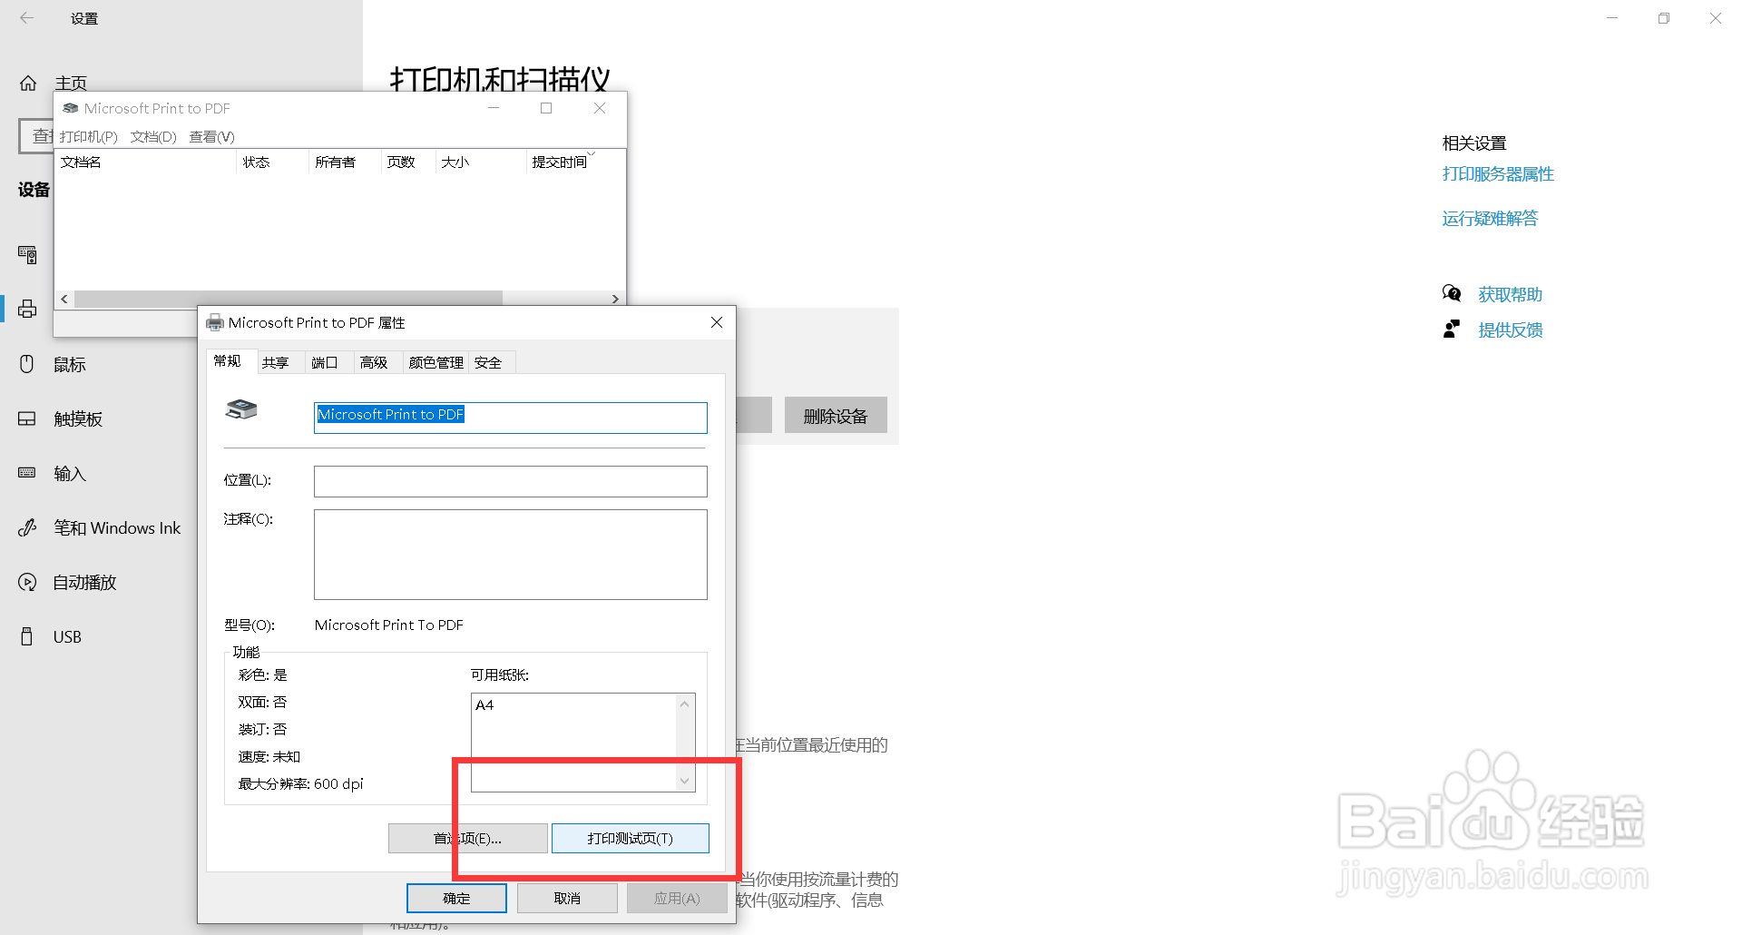Click the 打印测试页(T) button
This screenshot has height=935, width=1742.
(x=631, y=838)
